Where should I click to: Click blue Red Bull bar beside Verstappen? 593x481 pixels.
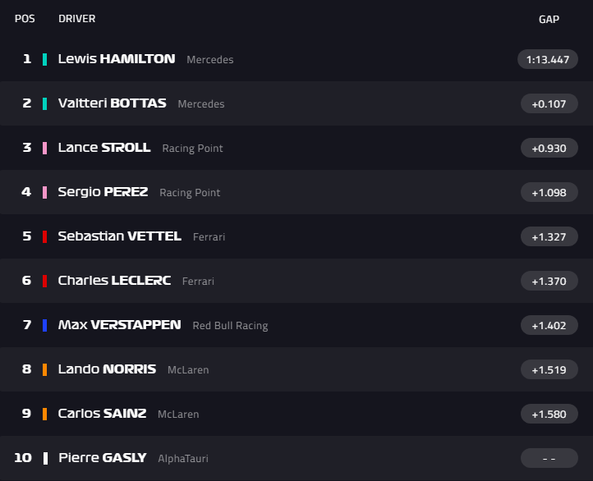(x=45, y=325)
